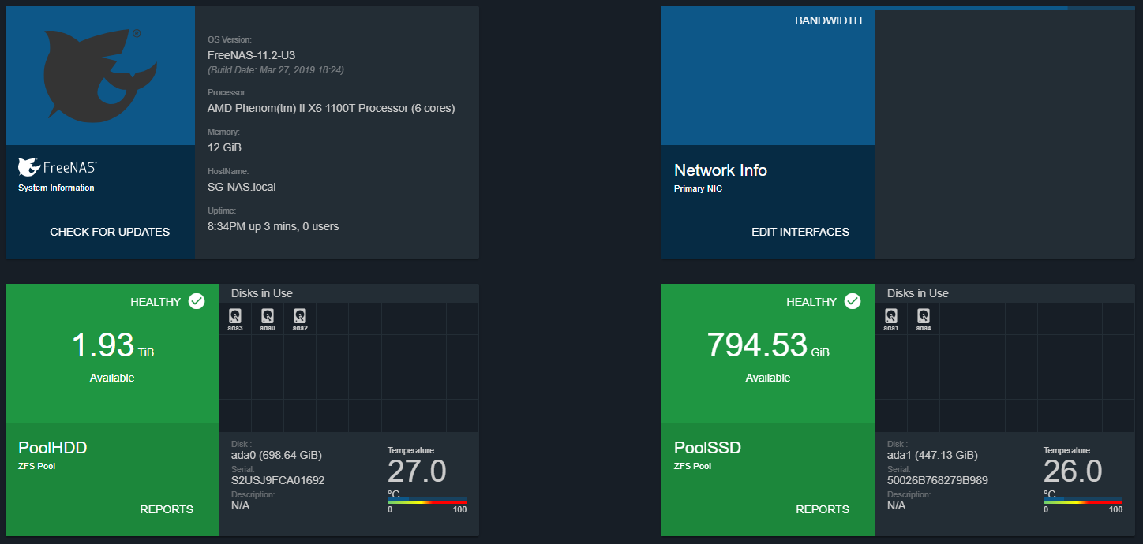Open REPORTS for PoolHDD
Screen dimensions: 1143x544
click(167, 509)
